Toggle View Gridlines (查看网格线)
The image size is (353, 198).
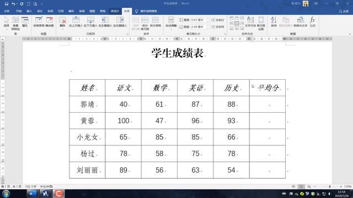(x=15, y=23)
